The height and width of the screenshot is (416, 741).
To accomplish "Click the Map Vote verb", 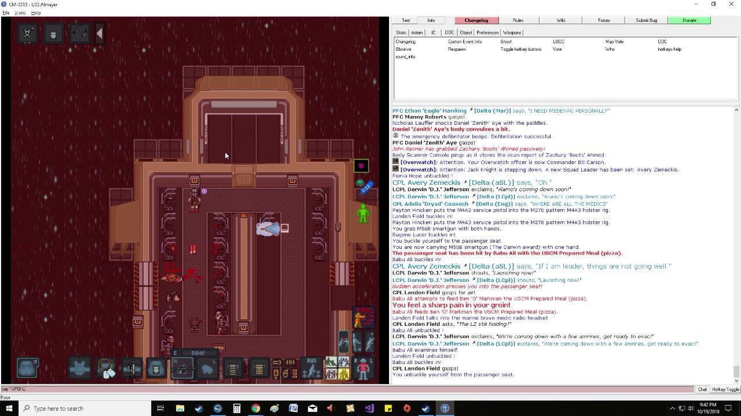I will coord(614,42).
